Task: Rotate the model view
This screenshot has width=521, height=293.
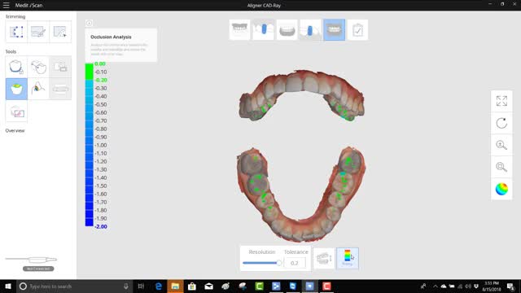Action: tap(501, 123)
